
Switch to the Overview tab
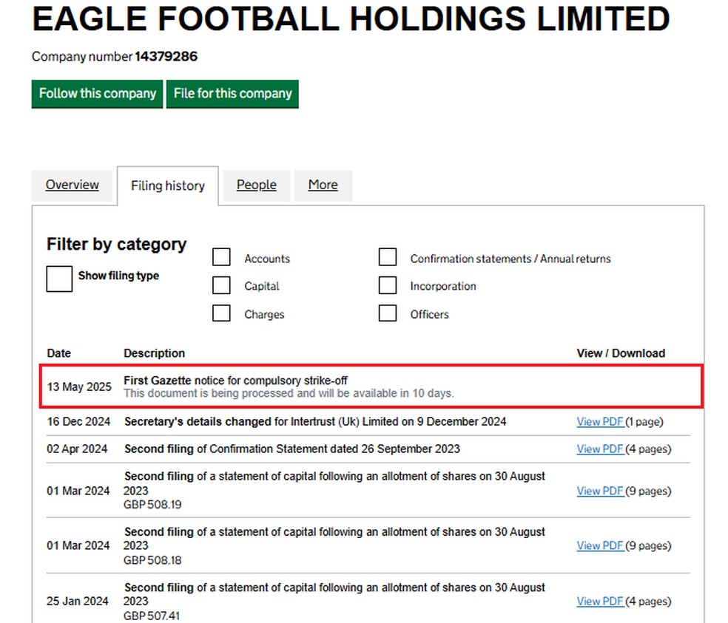(x=72, y=185)
